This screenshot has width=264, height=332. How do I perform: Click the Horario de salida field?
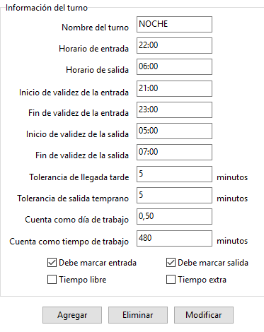(x=174, y=66)
